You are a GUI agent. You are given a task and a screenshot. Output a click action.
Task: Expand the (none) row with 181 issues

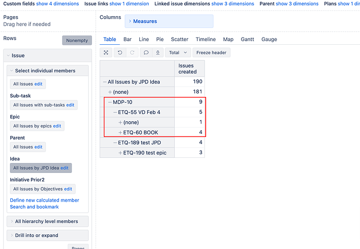110,92
